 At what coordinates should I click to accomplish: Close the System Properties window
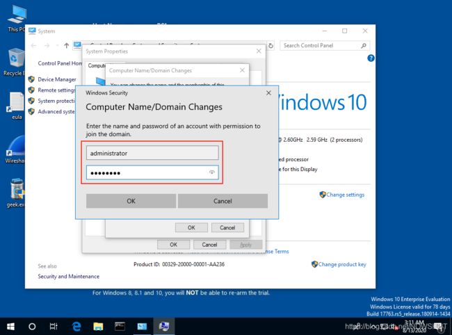pyautogui.click(x=259, y=51)
